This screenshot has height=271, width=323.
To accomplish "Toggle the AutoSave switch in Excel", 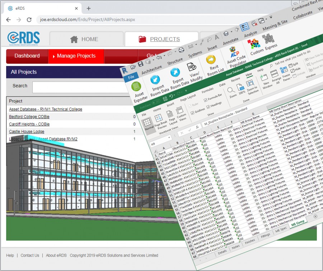I will pyautogui.click(x=156, y=102).
